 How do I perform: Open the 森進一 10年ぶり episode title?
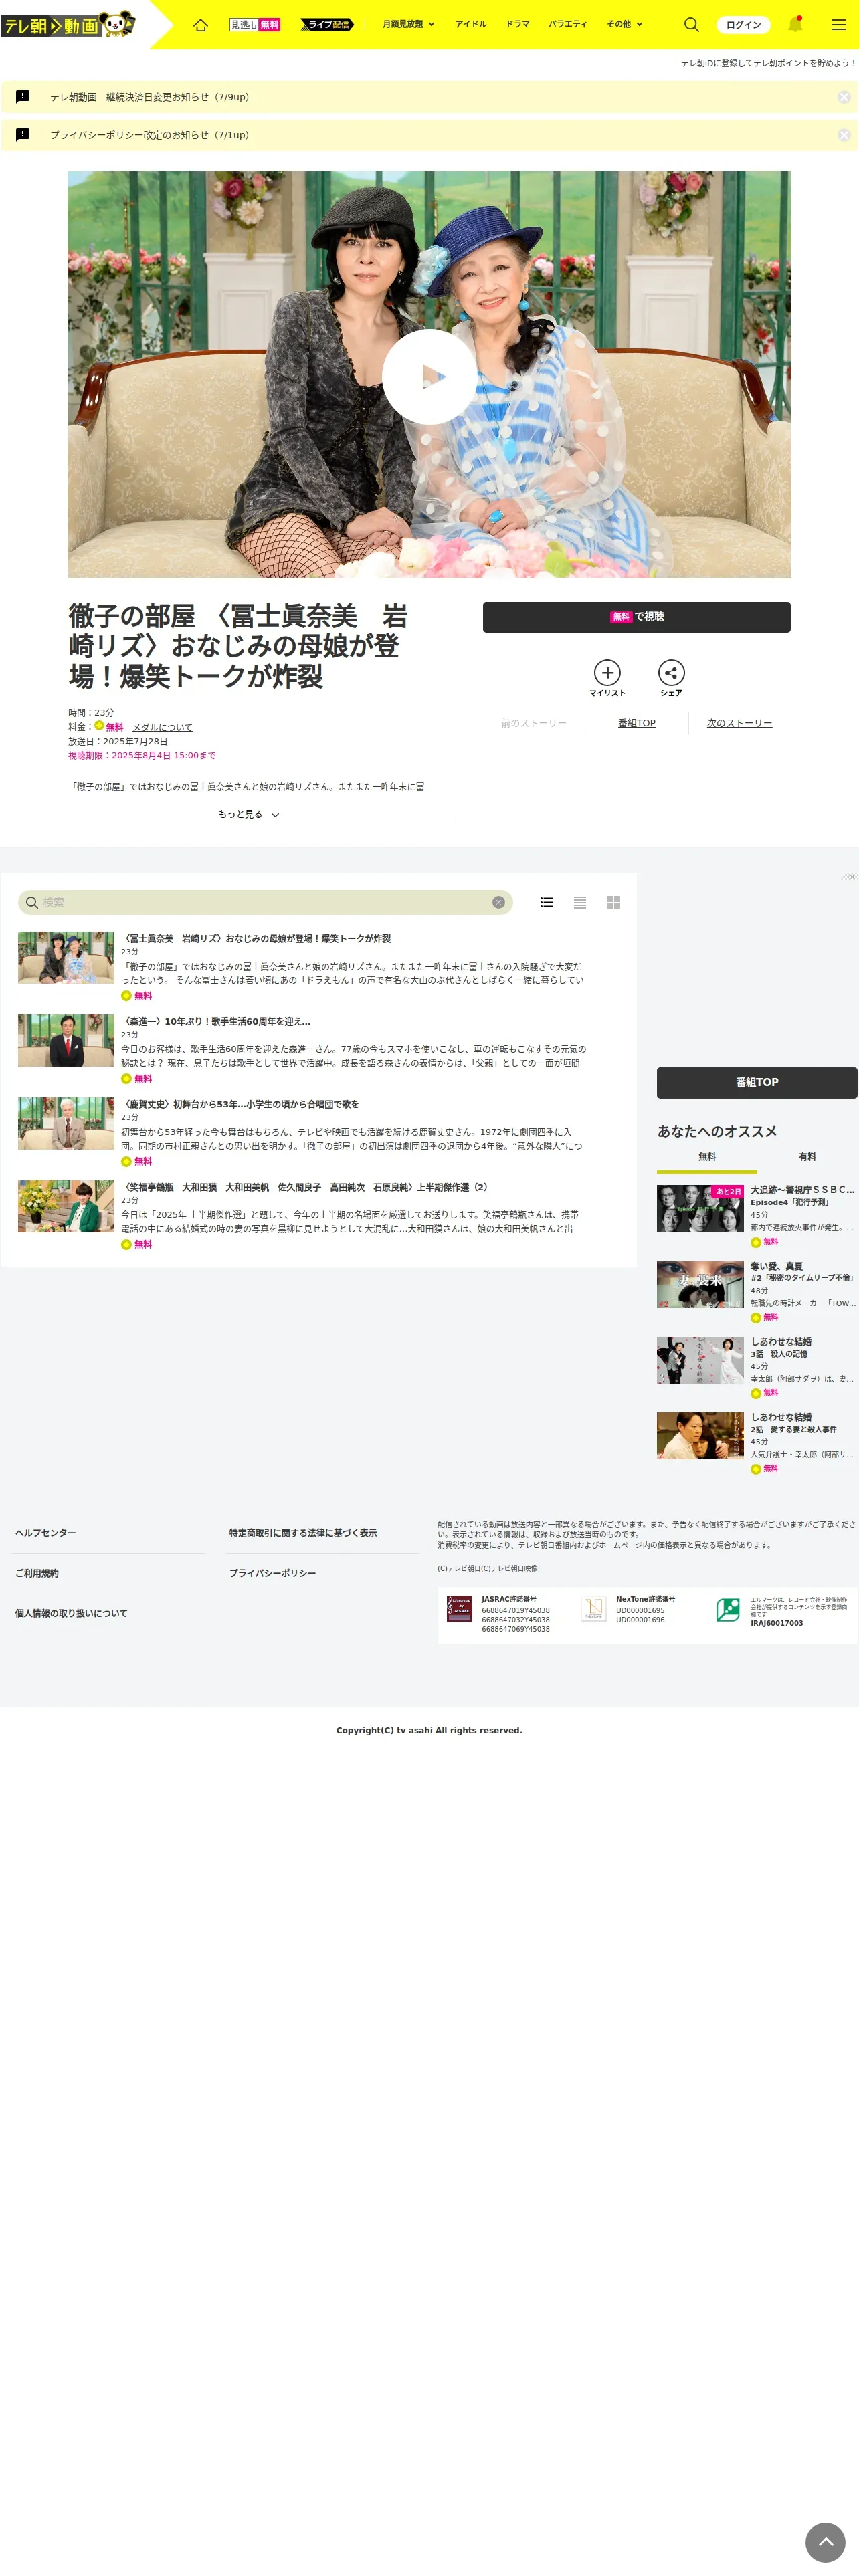(x=216, y=1021)
